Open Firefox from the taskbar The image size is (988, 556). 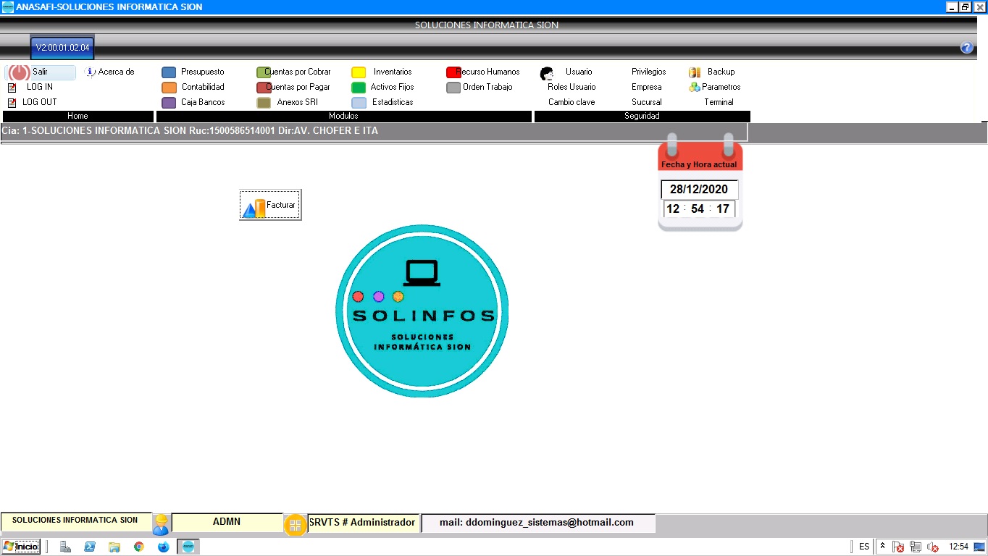163,547
